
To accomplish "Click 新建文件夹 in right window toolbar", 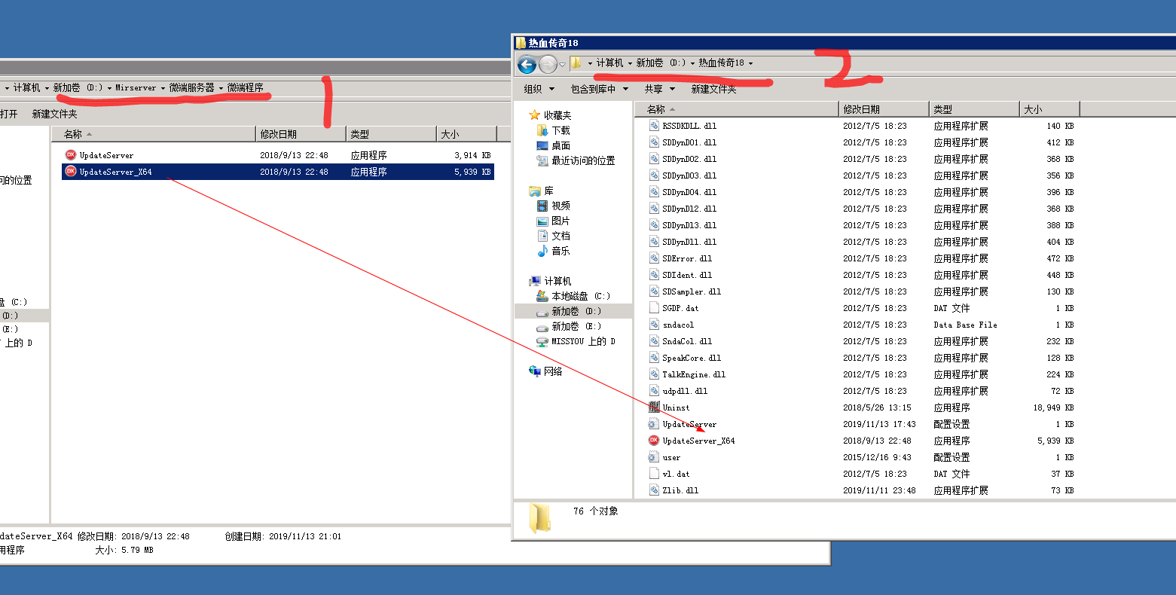I will pyautogui.click(x=713, y=89).
